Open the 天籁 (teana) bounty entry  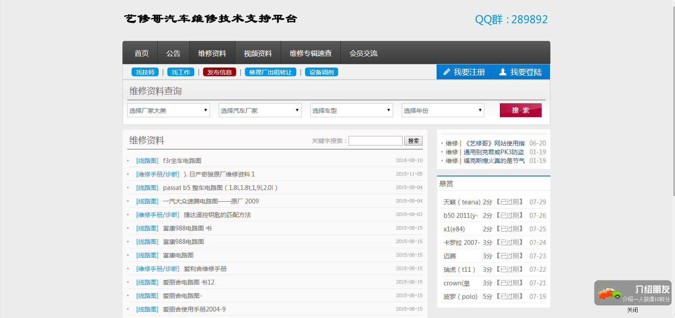click(x=462, y=202)
